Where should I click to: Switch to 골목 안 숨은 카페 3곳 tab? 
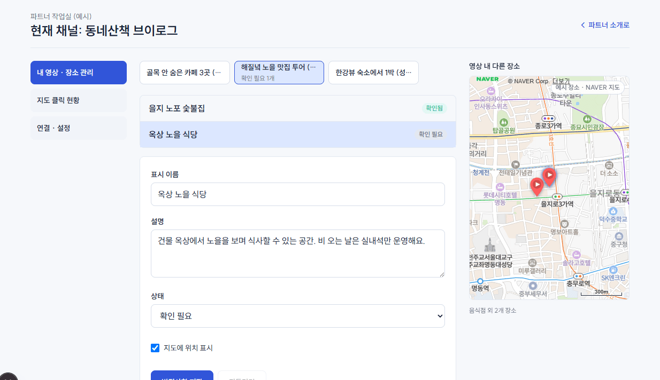pyautogui.click(x=185, y=73)
